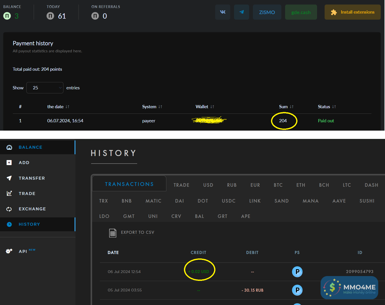Click the History clock icon in sidebar

click(x=9, y=224)
